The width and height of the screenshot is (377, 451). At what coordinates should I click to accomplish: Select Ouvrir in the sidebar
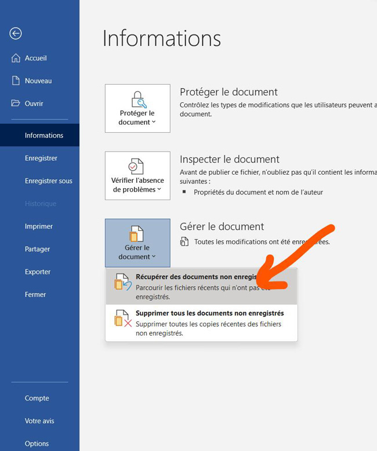[x=39, y=103]
